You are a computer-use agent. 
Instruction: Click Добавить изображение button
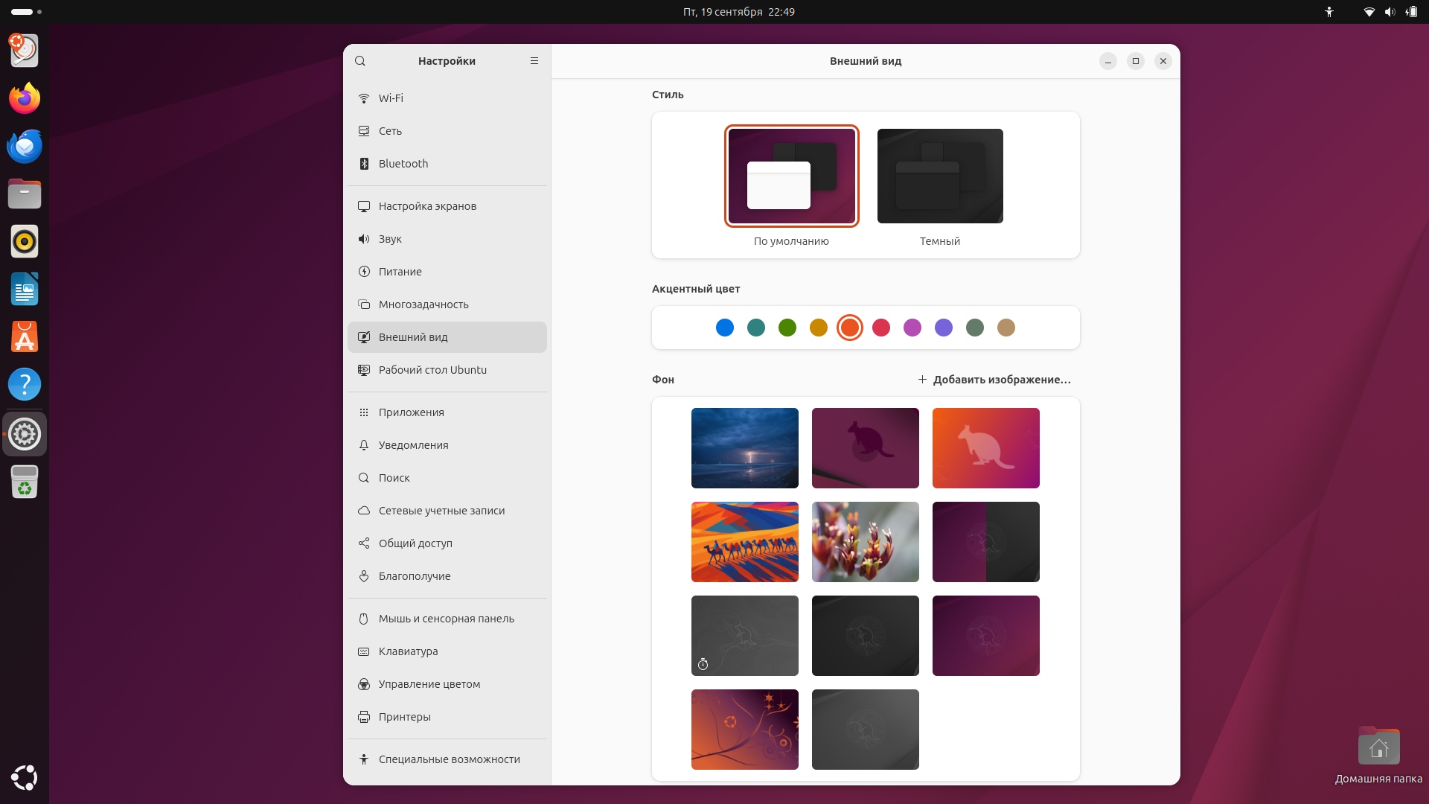click(994, 380)
